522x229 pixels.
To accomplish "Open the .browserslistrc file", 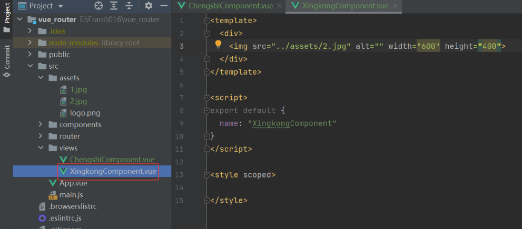I will click(x=73, y=206).
